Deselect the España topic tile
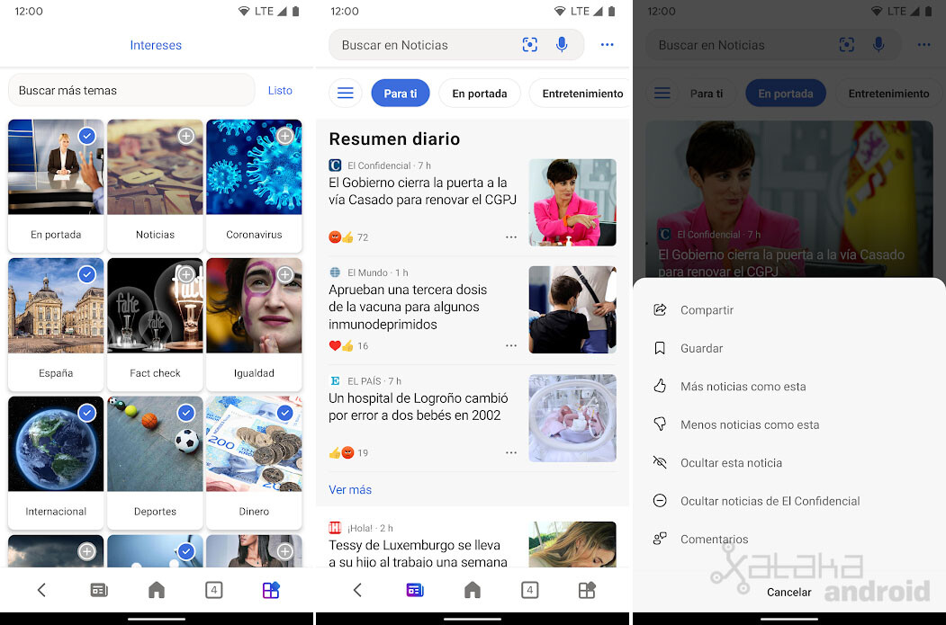946x625 pixels. point(86,274)
